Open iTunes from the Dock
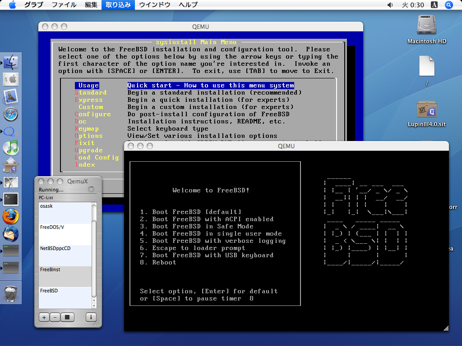 pos(11,148)
